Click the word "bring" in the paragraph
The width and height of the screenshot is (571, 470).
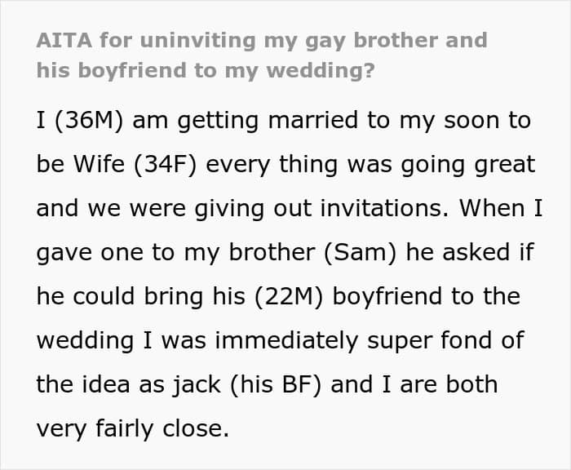coord(177,296)
